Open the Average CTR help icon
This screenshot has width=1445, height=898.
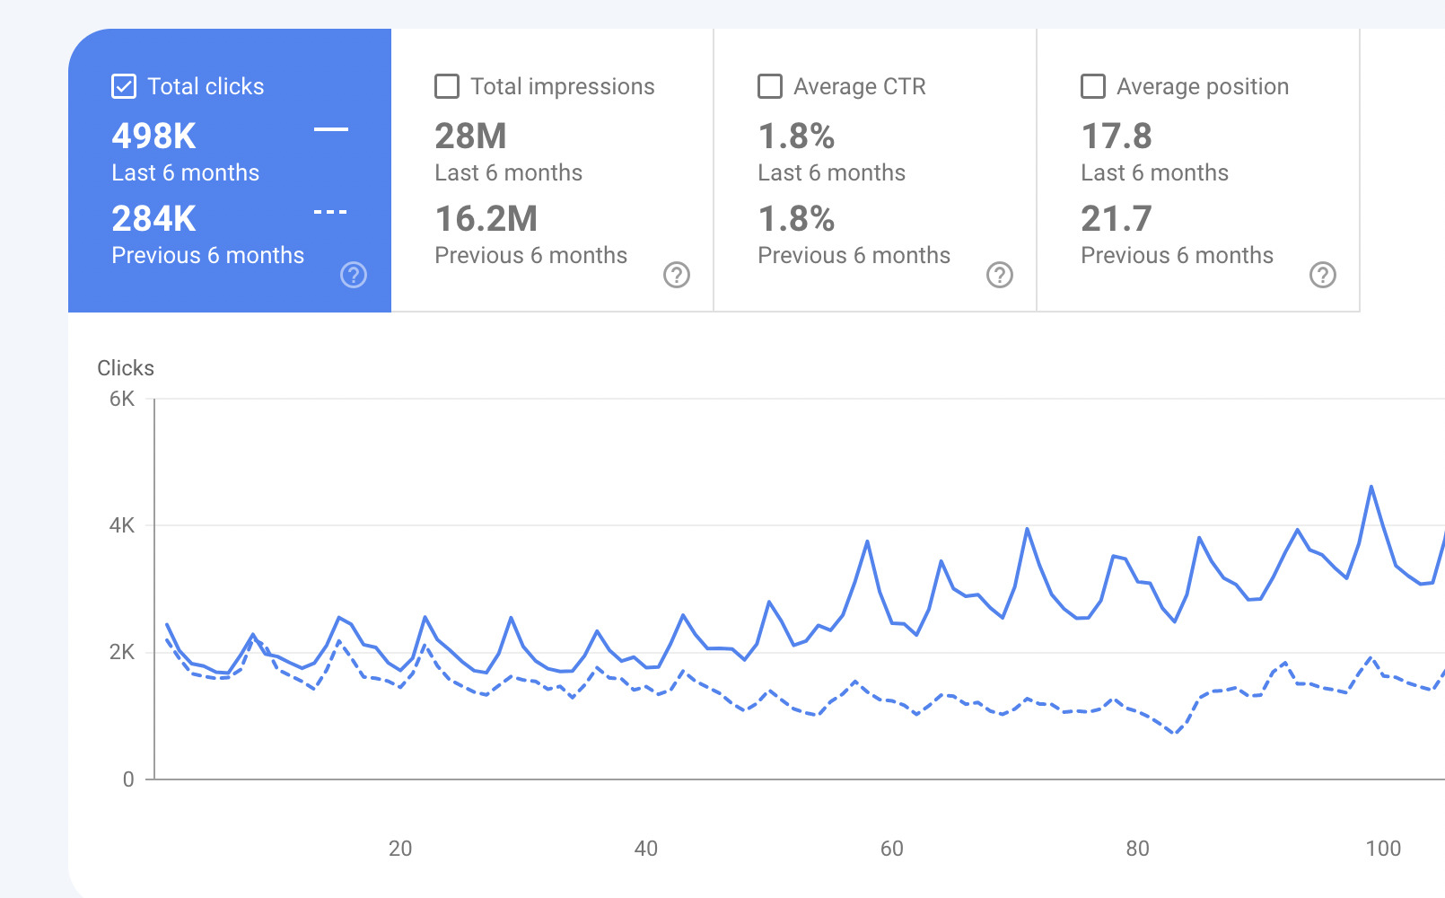tap(1000, 274)
